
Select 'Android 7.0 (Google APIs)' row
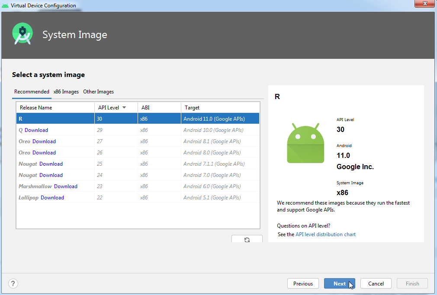(x=138, y=175)
